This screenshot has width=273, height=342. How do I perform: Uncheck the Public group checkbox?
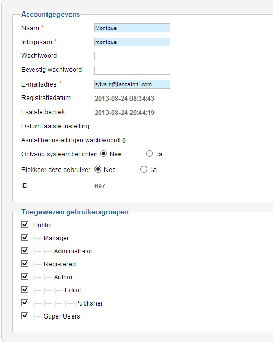click(25, 224)
